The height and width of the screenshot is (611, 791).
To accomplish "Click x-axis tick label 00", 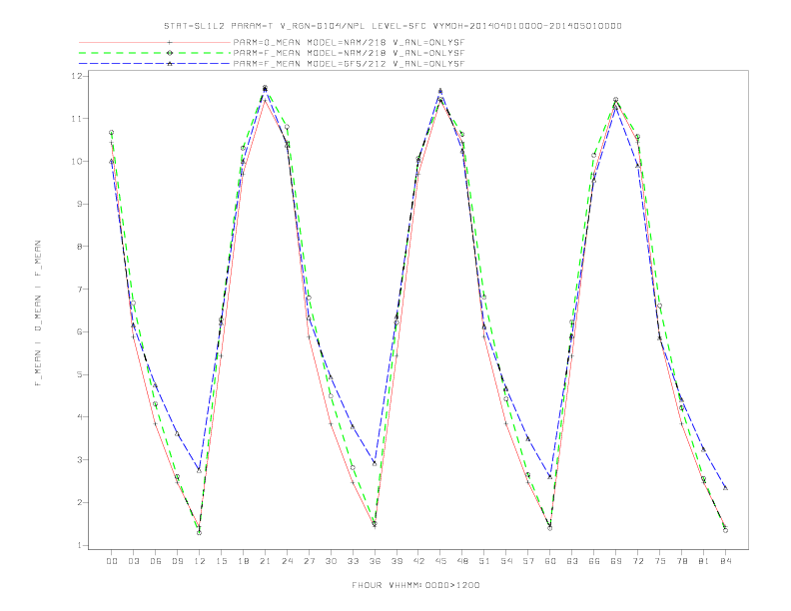I will pyautogui.click(x=112, y=561).
